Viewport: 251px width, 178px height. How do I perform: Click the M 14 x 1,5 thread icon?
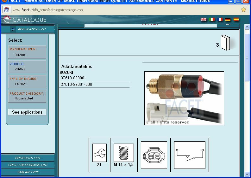[123, 153]
